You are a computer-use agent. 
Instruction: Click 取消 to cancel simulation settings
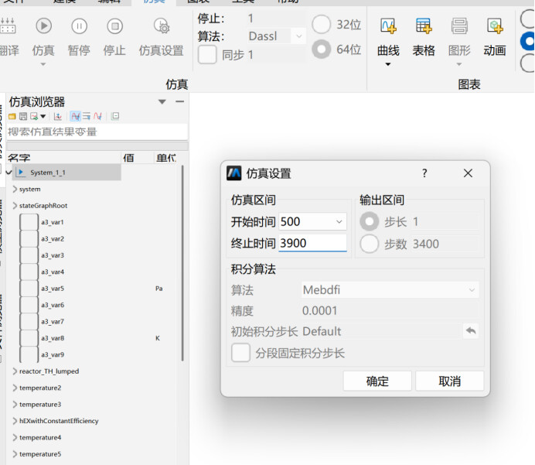click(450, 381)
